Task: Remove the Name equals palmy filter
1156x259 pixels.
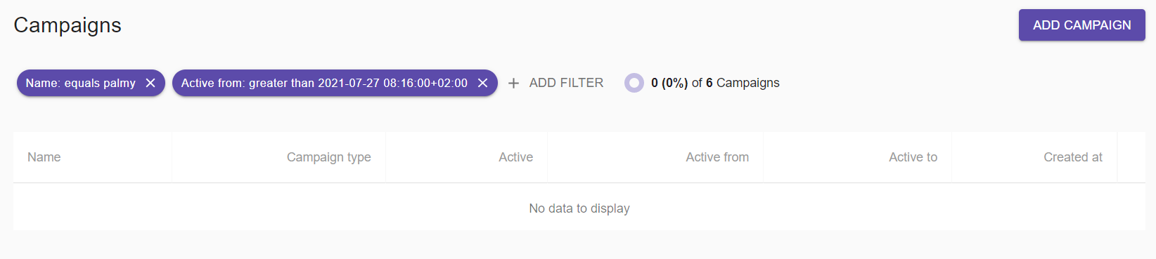Action: [150, 83]
